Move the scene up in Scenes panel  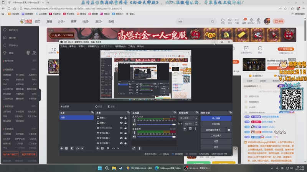click(x=78, y=148)
